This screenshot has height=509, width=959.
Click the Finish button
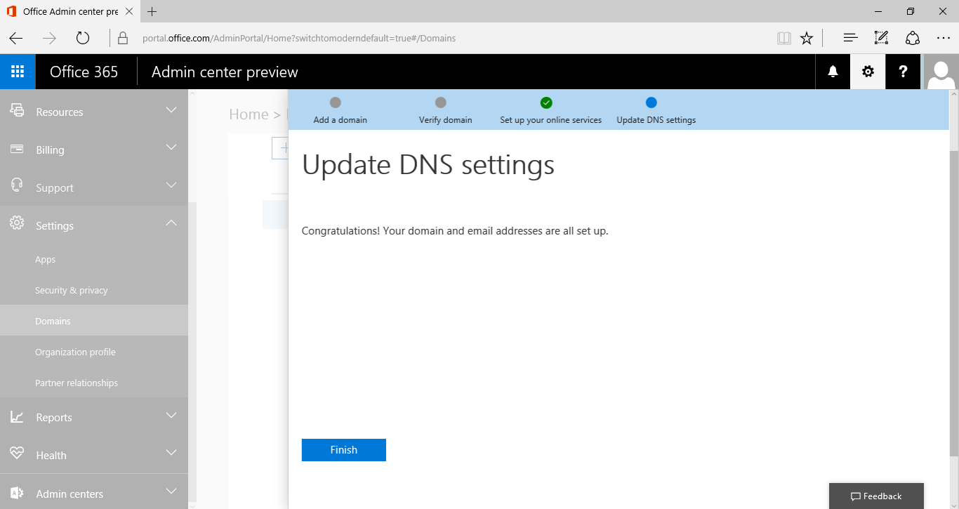tap(344, 450)
